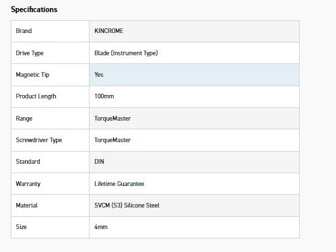
Task: Select the Range row label
Action: [x=24, y=119]
